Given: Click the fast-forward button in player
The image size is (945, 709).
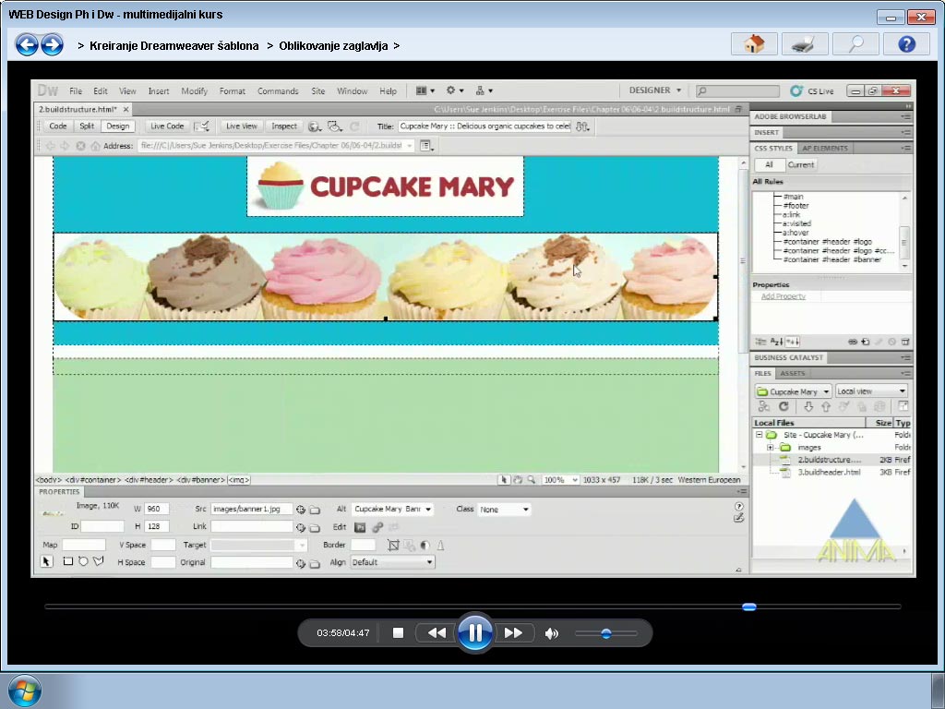Looking at the screenshot, I should [513, 633].
